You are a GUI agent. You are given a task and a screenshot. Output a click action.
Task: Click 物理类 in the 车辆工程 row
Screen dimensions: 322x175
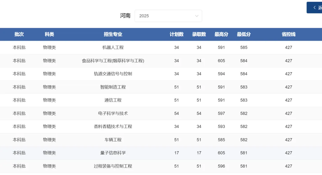pyautogui.click(x=49, y=140)
